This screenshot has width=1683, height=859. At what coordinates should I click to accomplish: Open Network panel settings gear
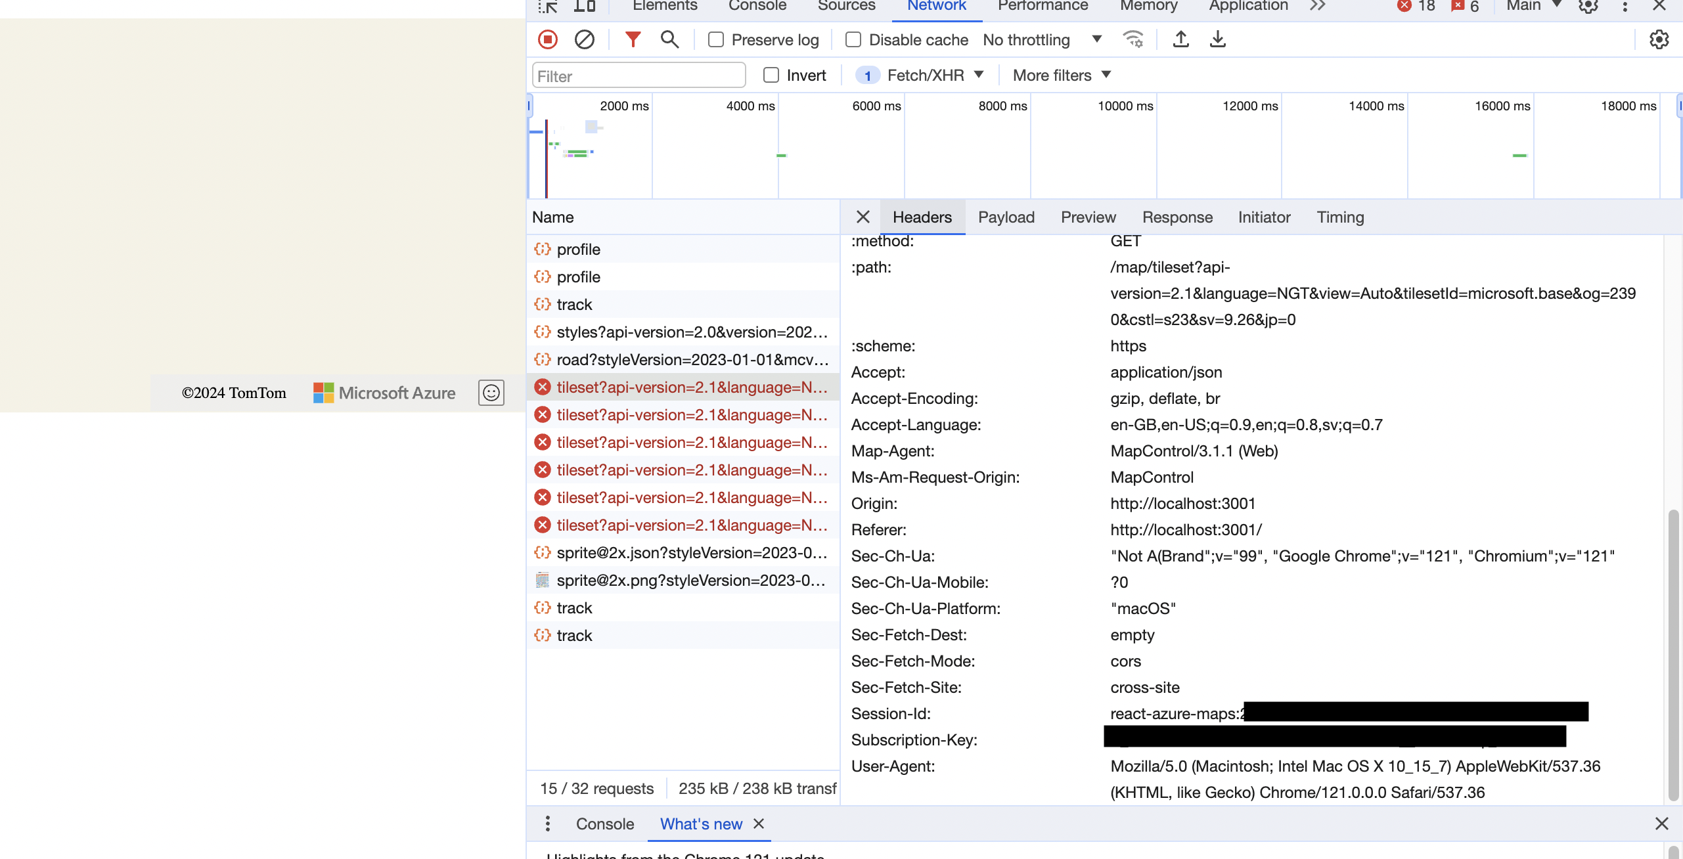click(1659, 39)
